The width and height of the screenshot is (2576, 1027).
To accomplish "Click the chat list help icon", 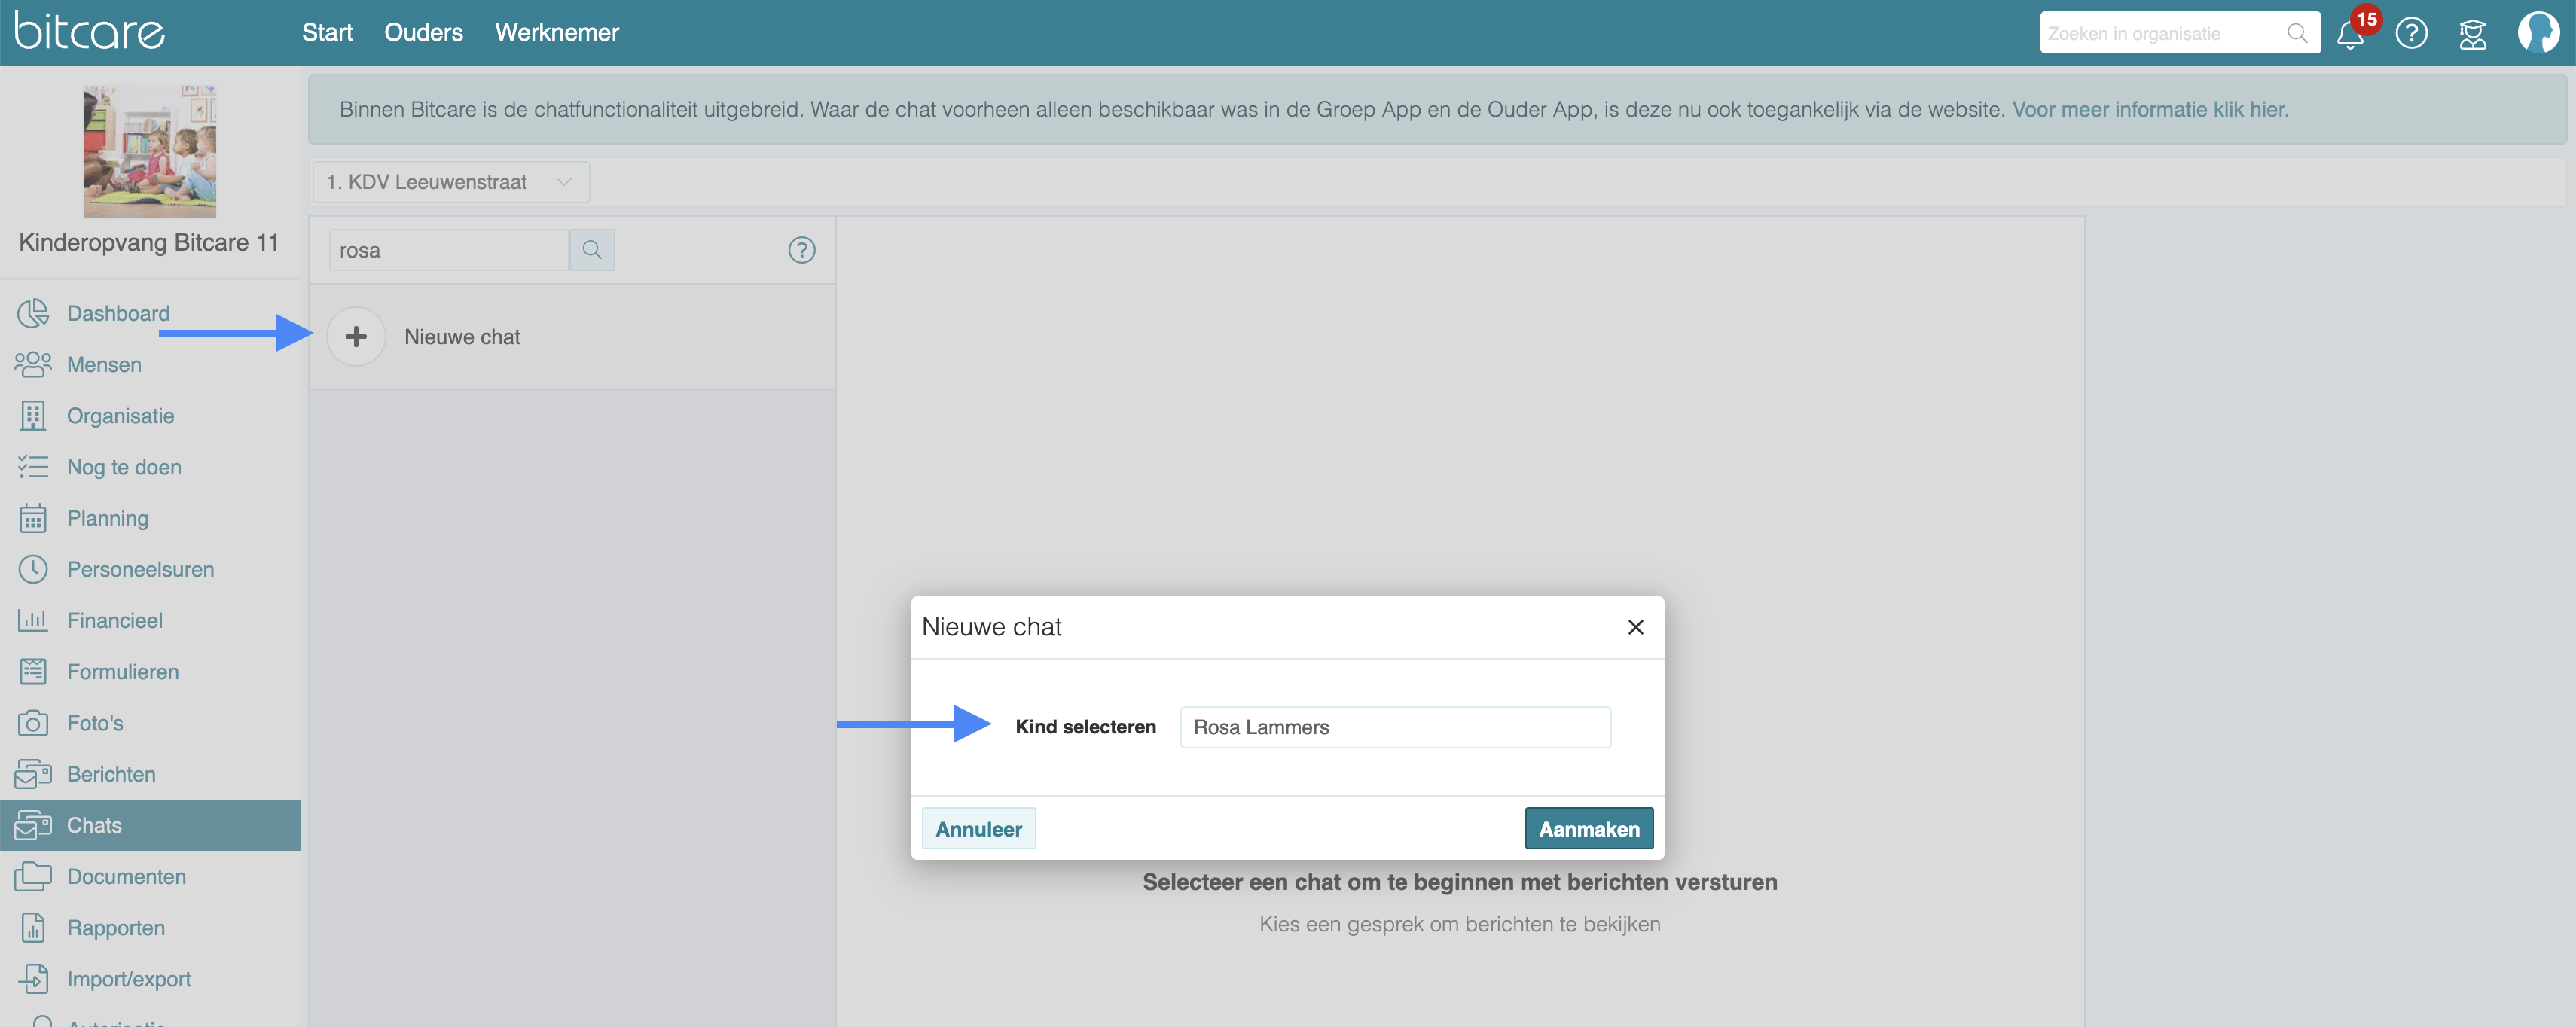I will (x=801, y=250).
